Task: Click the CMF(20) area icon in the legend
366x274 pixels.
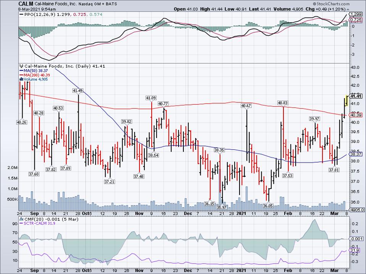Action: pos(21,219)
